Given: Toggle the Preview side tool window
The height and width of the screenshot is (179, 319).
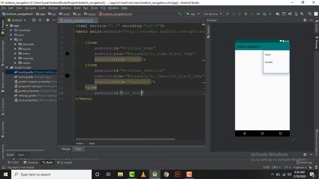Looking at the screenshot, I should pyautogui.click(x=317, y=43).
